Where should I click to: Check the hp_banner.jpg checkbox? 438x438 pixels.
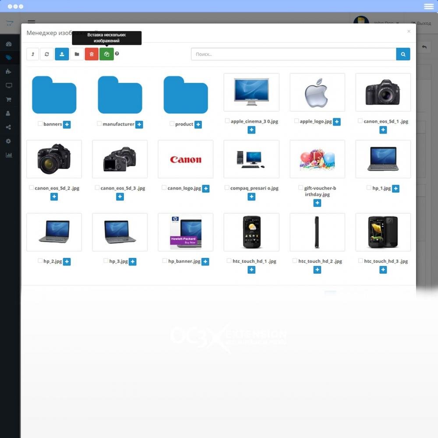(165, 261)
